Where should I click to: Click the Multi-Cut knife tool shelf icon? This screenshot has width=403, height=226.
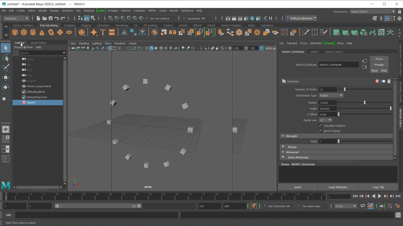point(305,32)
